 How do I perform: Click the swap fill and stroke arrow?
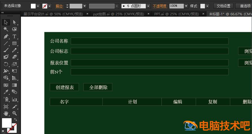[x=16, y=120]
